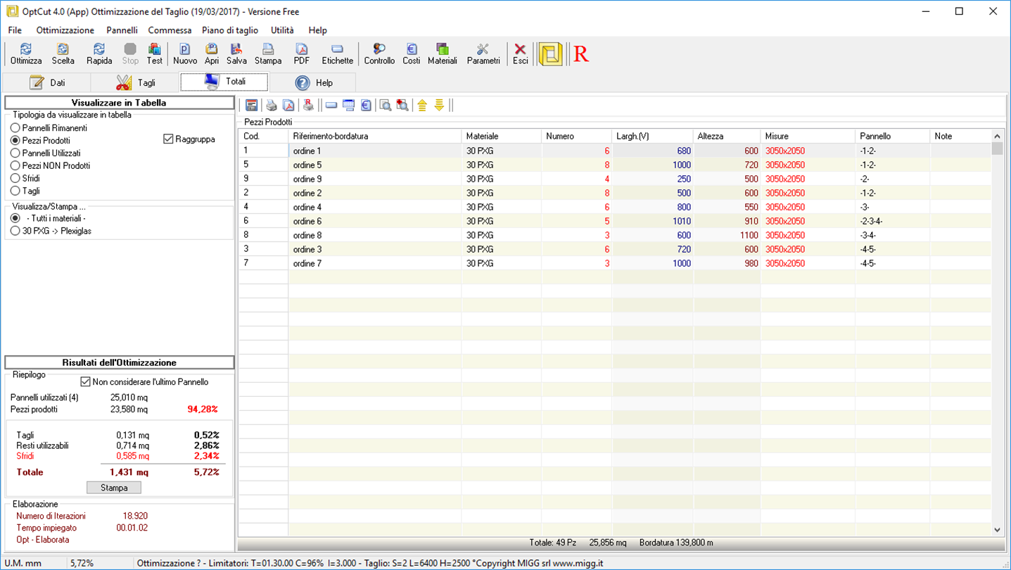Click the Ottimizza toolbar icon
Viewport: 1011px width, 570px height.
pyautogui.click(x=26, y=53)
